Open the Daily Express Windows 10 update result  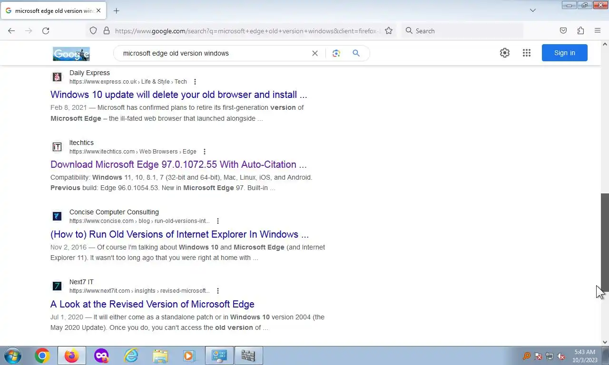pos(179,95)
